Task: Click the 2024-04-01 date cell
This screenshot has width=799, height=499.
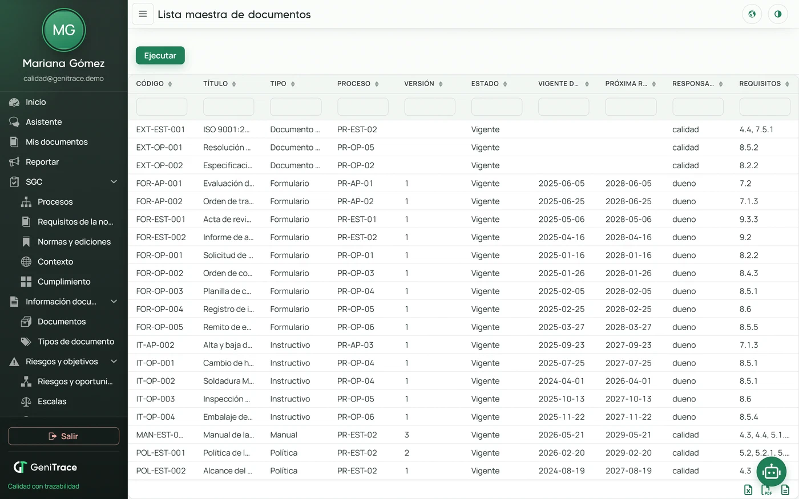Action: point(562,381)
